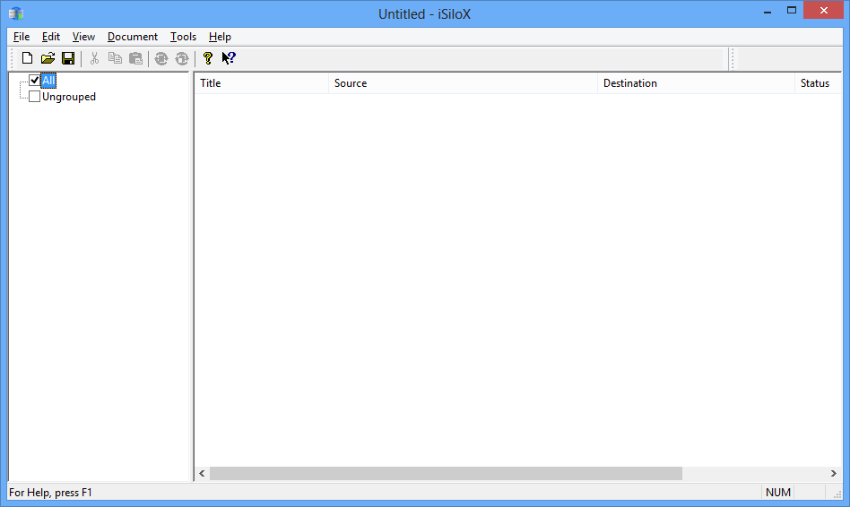Click the New document toolbar icon
The width and height of the screenshot is (850, 507).
point(27,58)
